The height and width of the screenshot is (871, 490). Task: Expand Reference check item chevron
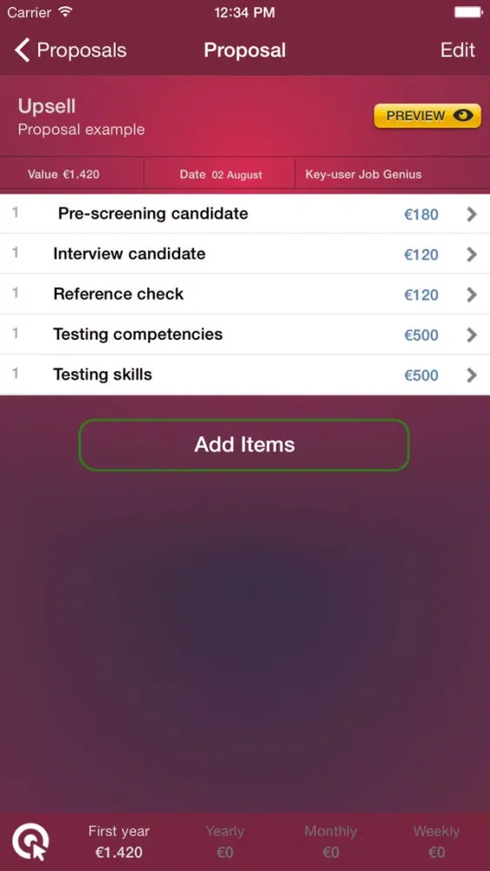(472, 294)
